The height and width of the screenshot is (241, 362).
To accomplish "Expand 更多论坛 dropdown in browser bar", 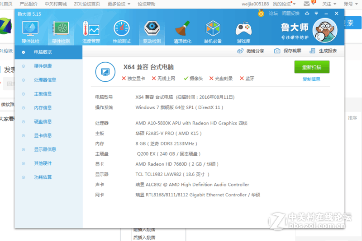I will (119, 4).
